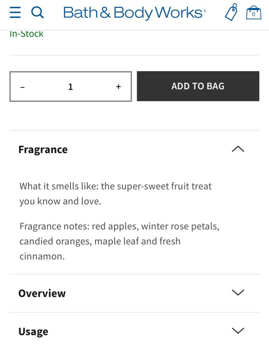Click the In-Stock link
The height and width of the screenshot is (345, 269).
[26, 33]
